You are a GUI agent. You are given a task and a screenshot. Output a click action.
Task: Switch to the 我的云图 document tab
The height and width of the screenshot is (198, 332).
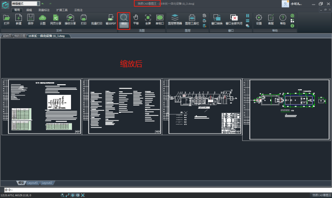pos(20,36)
